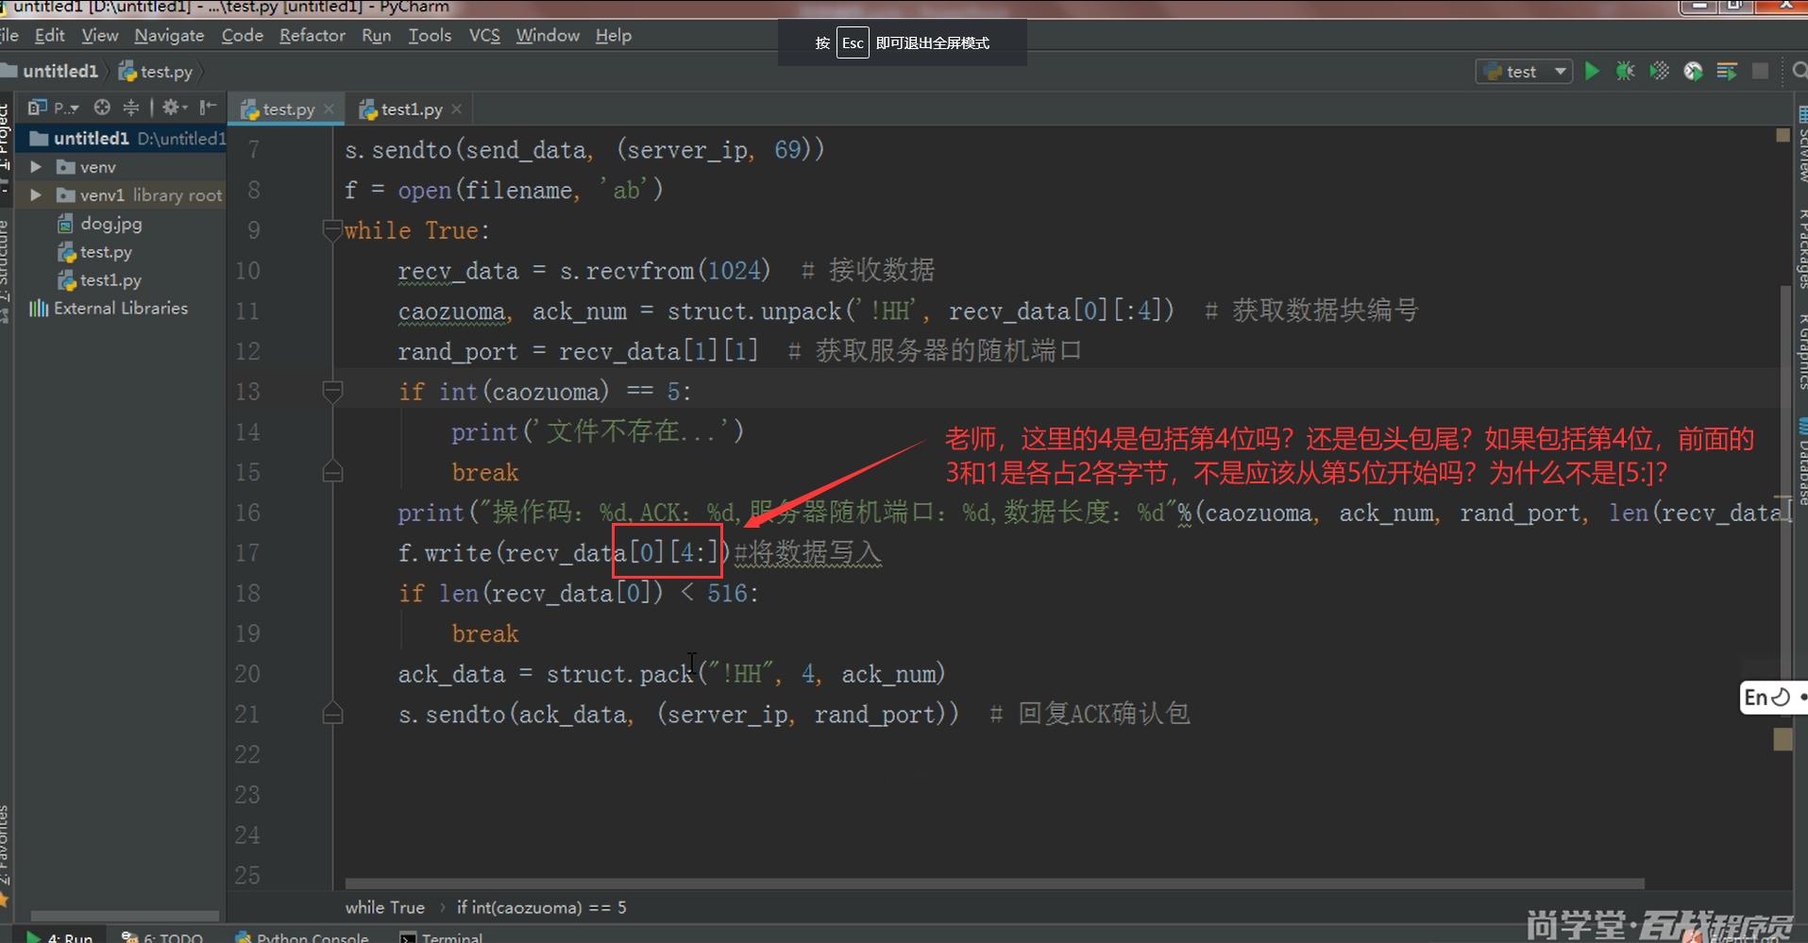The width and height of the screenshot is (1808, 943).
Task: Click the line 20 struct.pack statement
Action: (x=671, y=674)
